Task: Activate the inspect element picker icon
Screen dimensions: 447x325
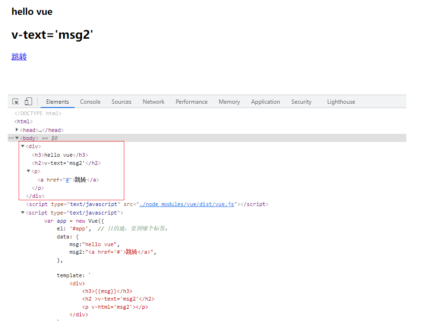Action: point(16,102)
